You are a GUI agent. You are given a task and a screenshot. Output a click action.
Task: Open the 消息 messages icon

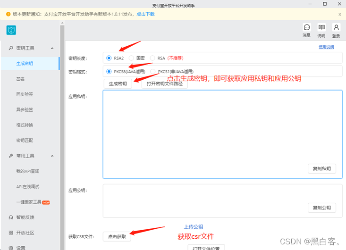click(x=307, y=27)
